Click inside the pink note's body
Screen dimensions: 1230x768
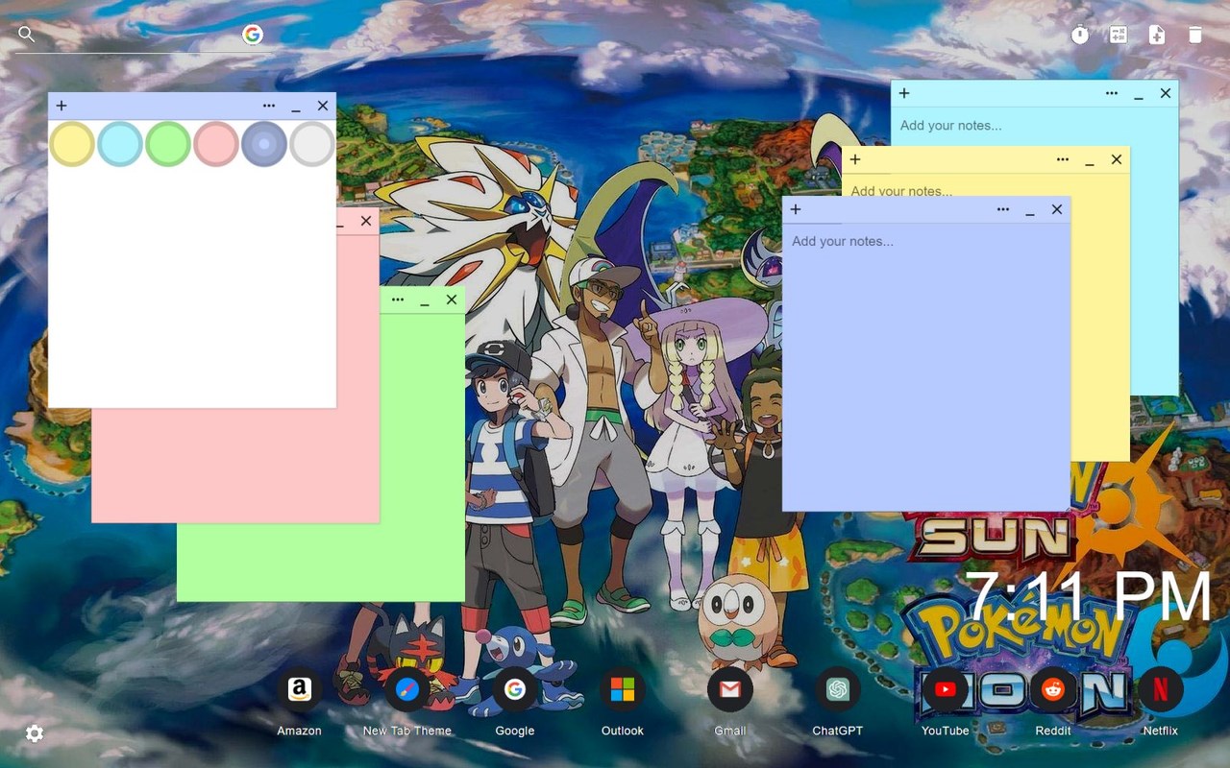tap(235, 466)
